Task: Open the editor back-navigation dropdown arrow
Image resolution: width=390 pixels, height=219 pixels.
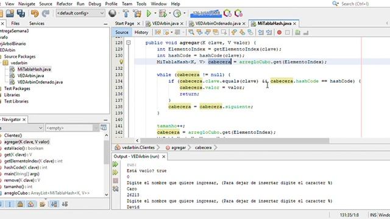Action: pos(172,32)
